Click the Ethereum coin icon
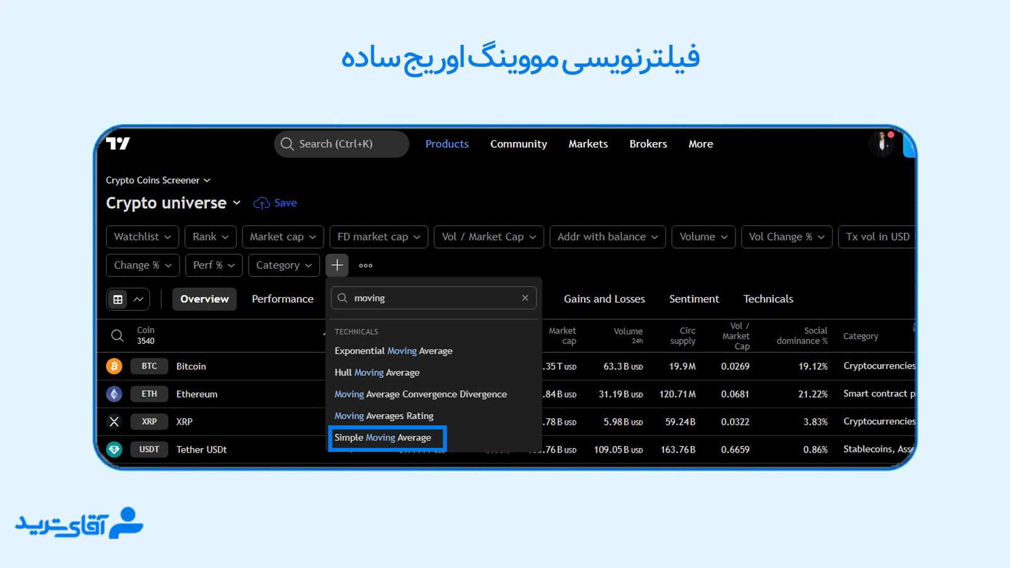 tap(114, 394)
